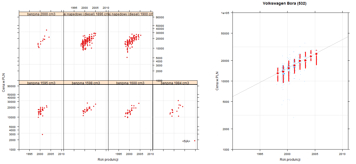
Task: Click the "benzyna 1984 cm3" panel header
Action: point(175,83)
